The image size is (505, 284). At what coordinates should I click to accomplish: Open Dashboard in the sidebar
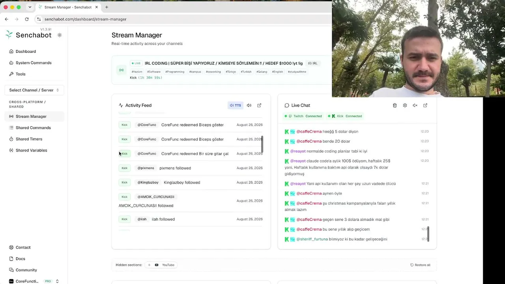tap(26, 51)
